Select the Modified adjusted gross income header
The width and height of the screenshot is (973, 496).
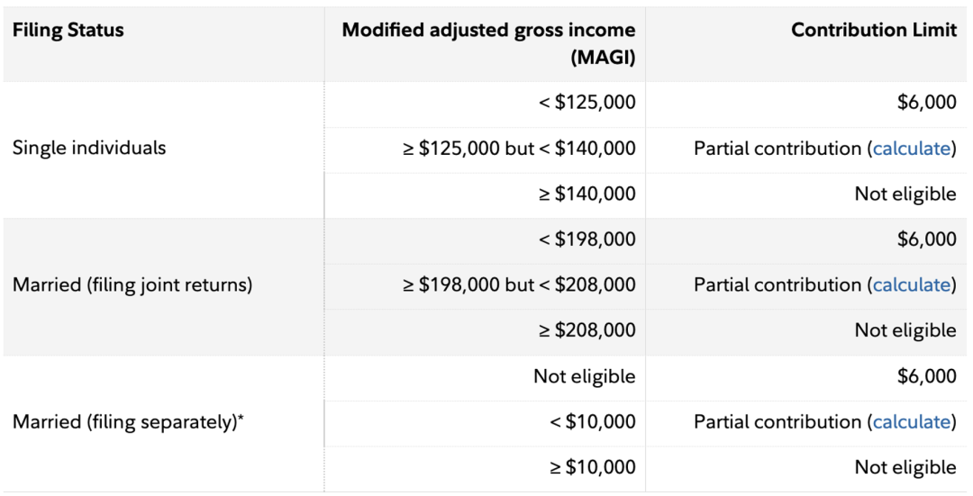click(488, 44)
